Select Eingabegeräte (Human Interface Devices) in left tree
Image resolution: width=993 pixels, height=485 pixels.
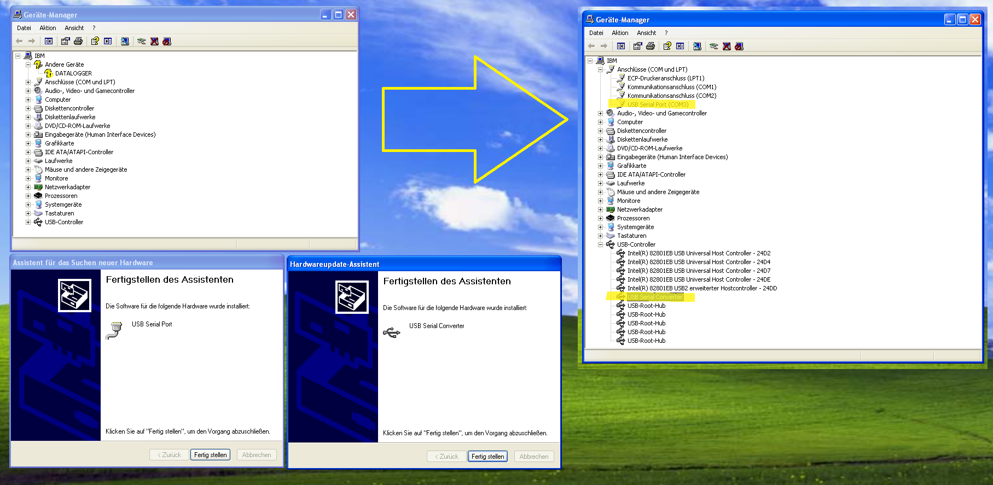tap(100, 135)
